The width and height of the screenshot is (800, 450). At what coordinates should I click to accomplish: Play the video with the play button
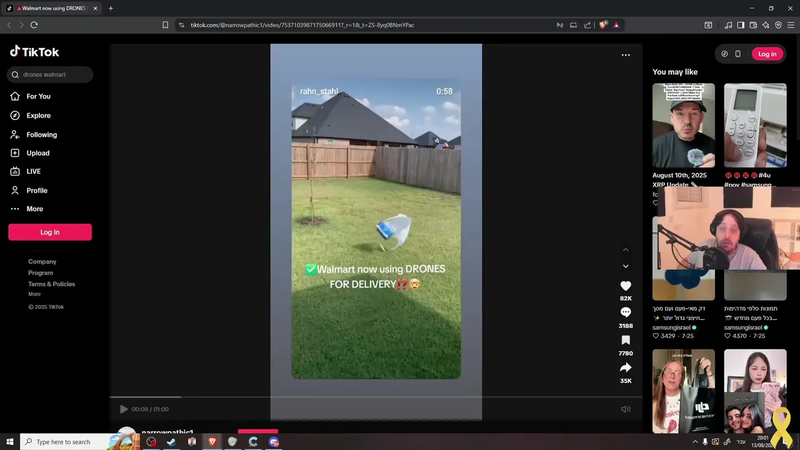click(x=124, y=409)
